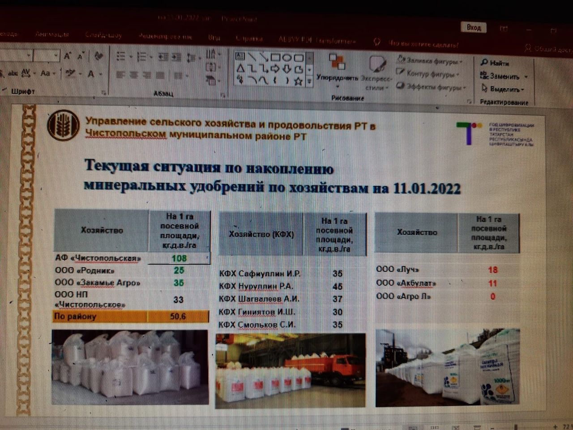
Task: Select the Triangle shape in gallery
Action: tap(240, 69)
